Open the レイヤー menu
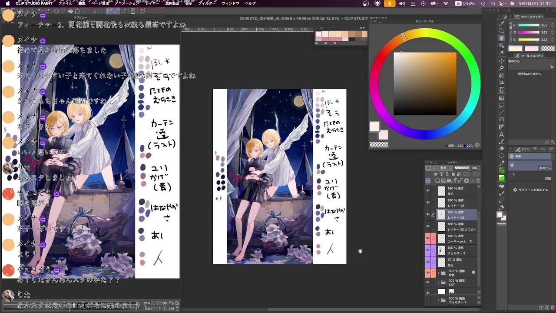The height and width of the screenshot is (313, 556). 152,3
